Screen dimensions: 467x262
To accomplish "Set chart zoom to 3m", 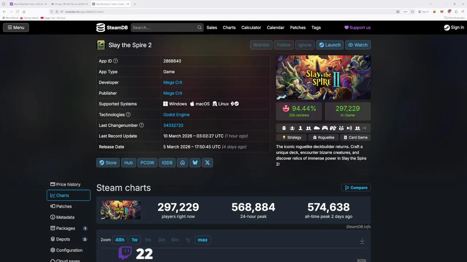I will [162, 240].
